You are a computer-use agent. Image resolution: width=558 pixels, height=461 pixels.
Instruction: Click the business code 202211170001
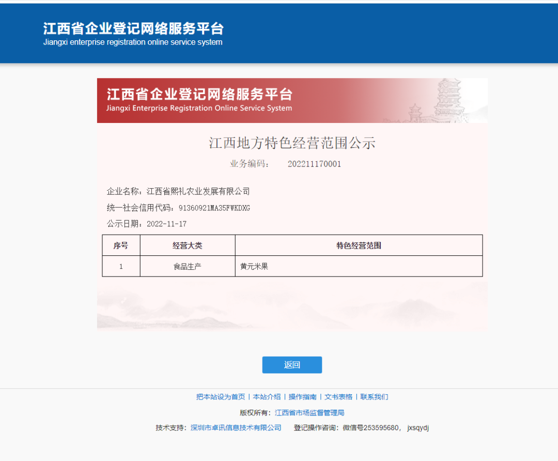tap(314, 164)
